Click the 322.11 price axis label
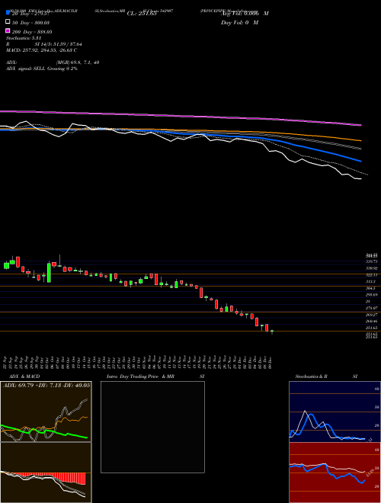381x503 pixels. coord(371,275)
